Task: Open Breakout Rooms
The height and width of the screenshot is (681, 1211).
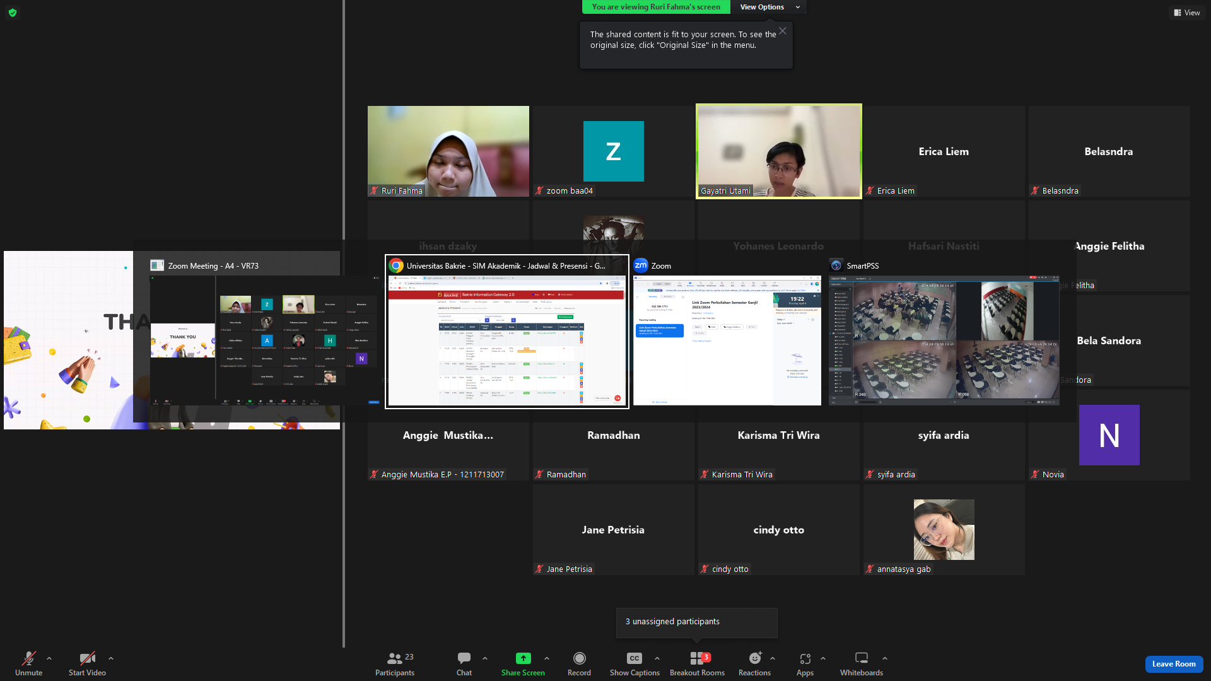Action: pos(697,663)
